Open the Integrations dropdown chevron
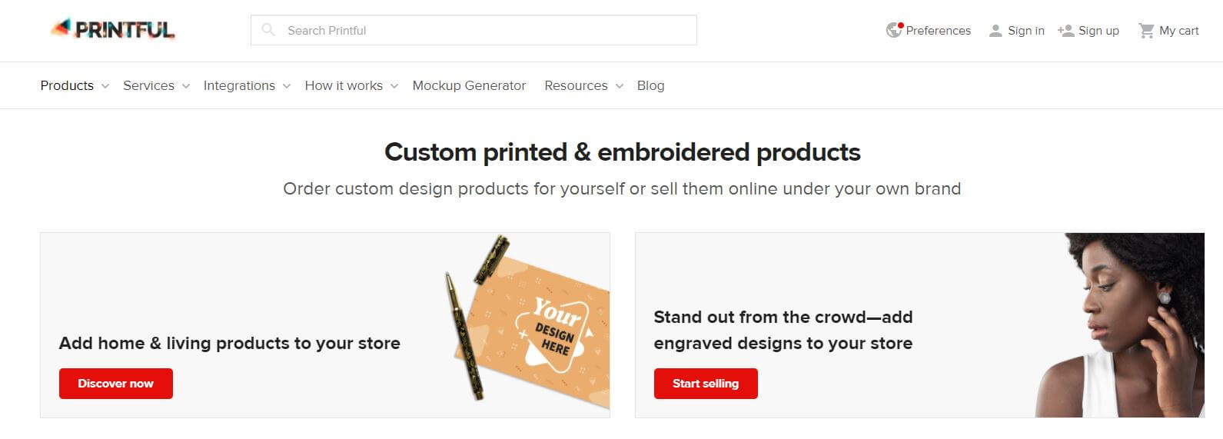The height and width of the screenshot is (439, 1223). pos(287,86)
